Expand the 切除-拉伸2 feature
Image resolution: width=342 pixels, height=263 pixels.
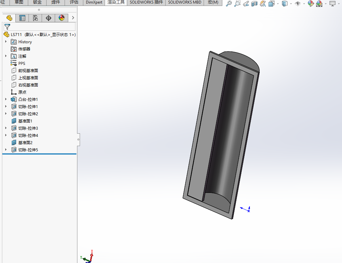[6, 114]
